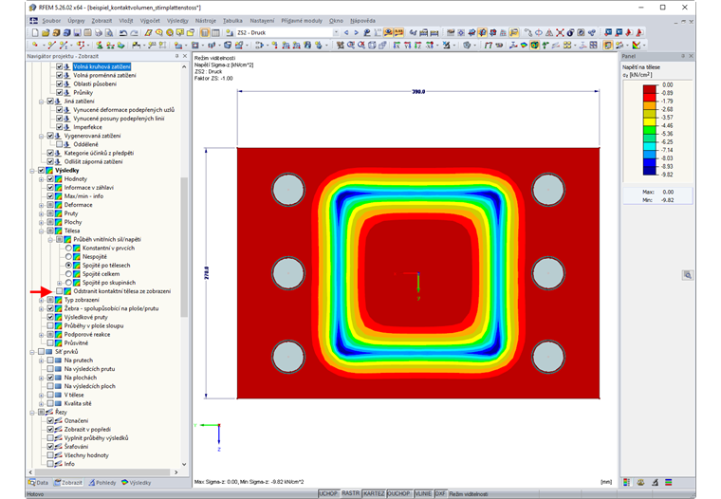Check the 'Oddělené' checkbox
Image resolution: width=721 pixels, height=499 pixels.
[60, 144]
